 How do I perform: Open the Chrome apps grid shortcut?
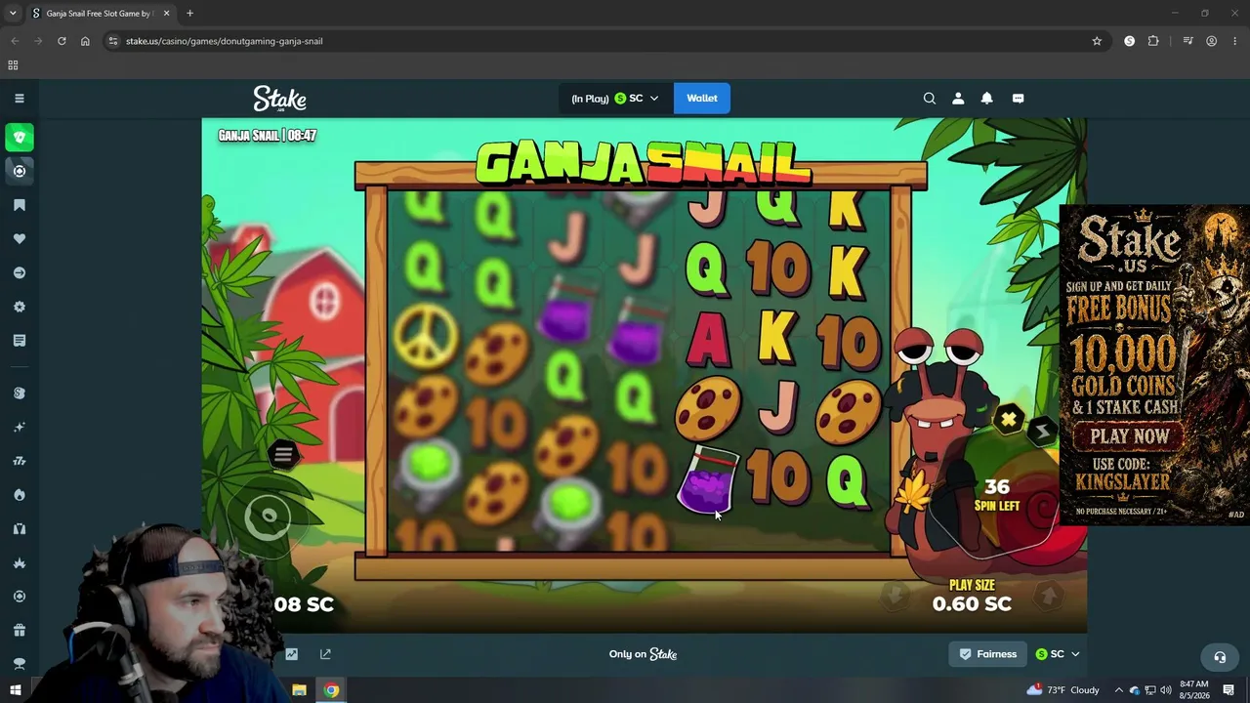coord(13,65)
